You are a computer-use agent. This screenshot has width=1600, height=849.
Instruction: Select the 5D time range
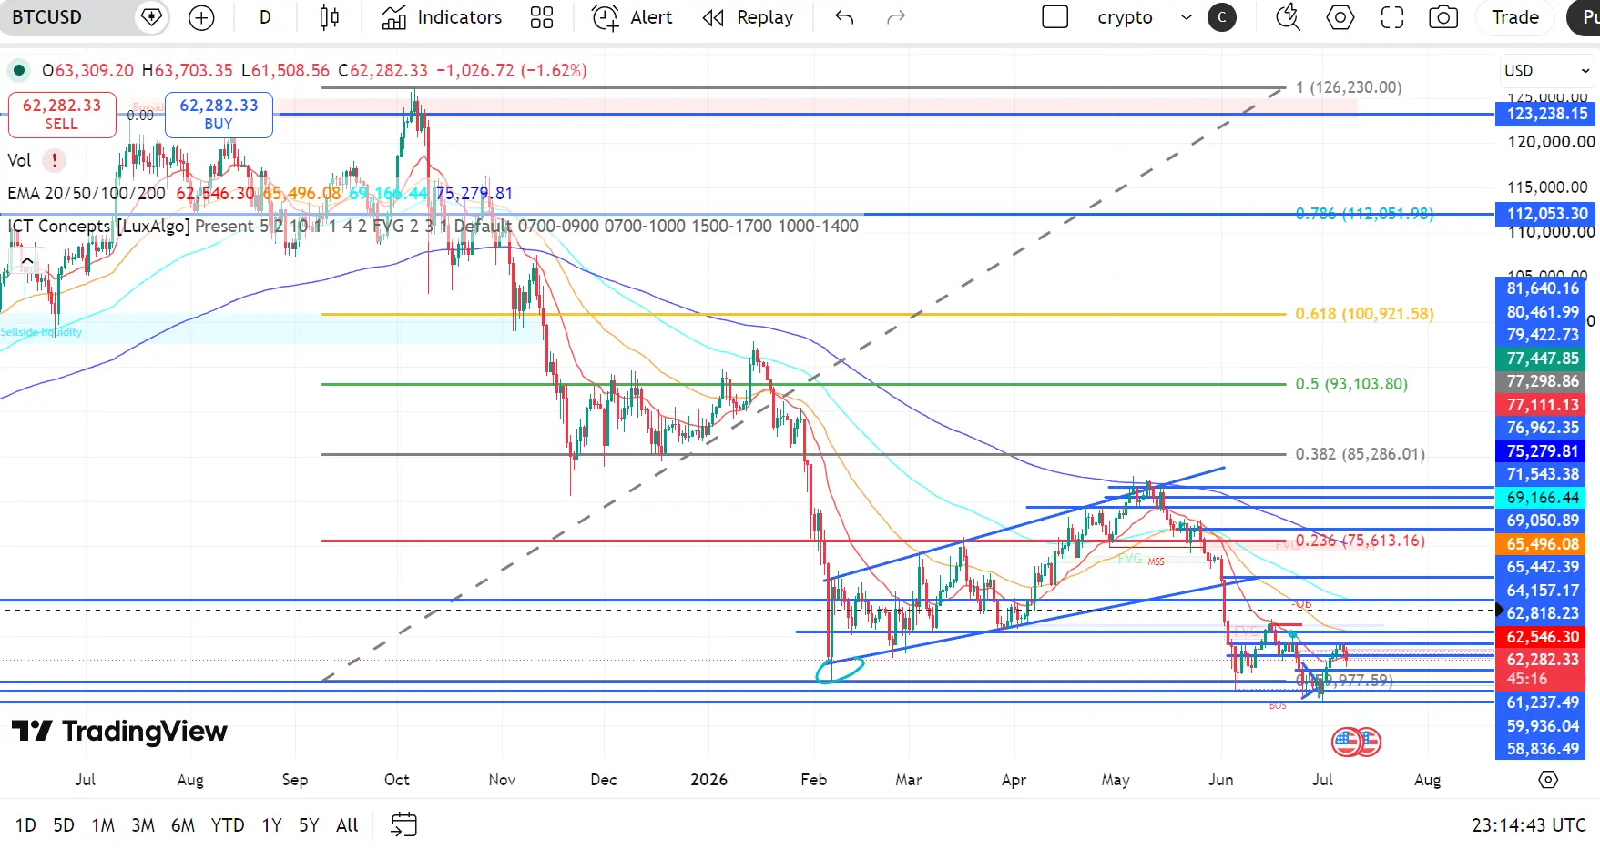[x=64, y=825]
